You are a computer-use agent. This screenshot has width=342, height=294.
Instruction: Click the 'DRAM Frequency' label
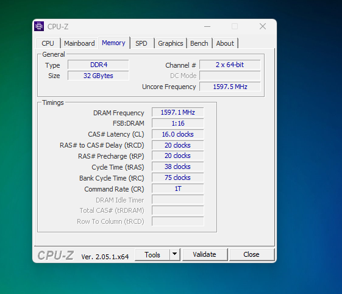(119, 113)
